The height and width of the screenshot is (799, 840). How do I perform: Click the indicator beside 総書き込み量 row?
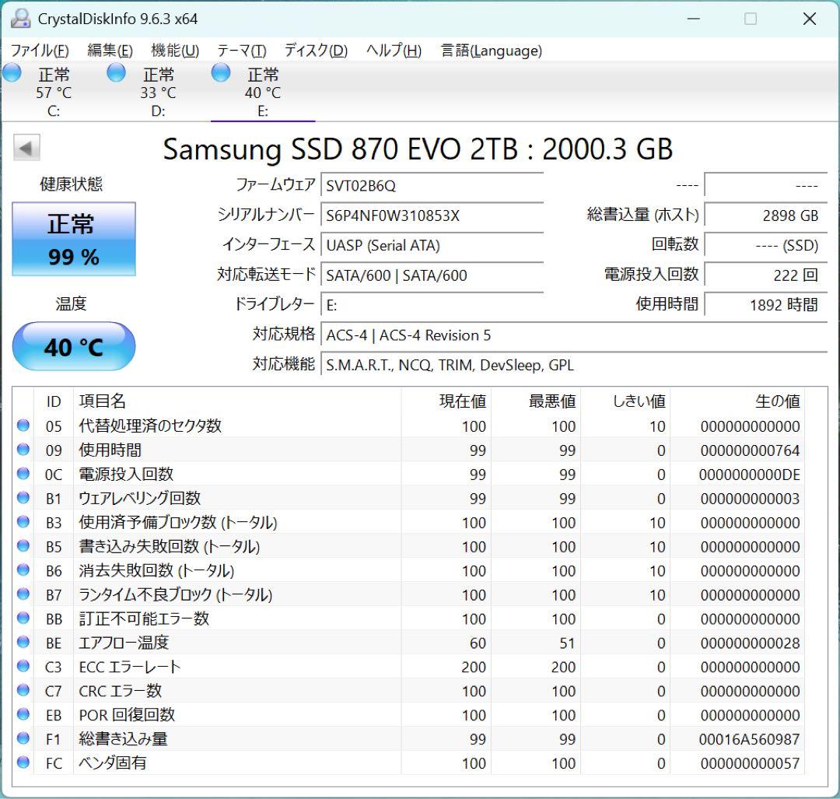(x=23, y=739)
